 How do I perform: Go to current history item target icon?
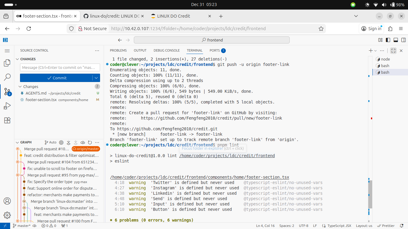[x=61, y=143]
